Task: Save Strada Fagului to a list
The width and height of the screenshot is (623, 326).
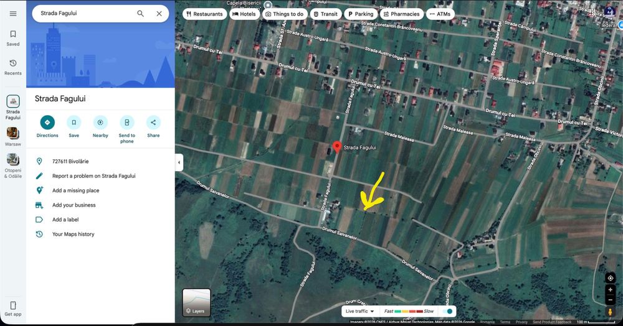Action: pyautogui.click(x=74, y=126)
